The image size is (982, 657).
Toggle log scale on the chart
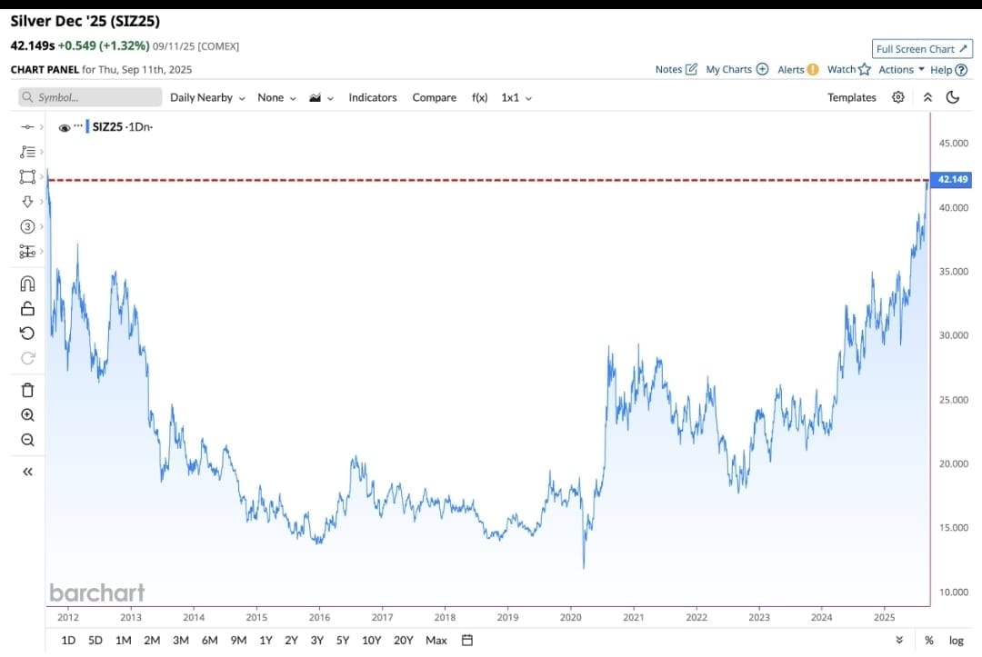(956, 640)
